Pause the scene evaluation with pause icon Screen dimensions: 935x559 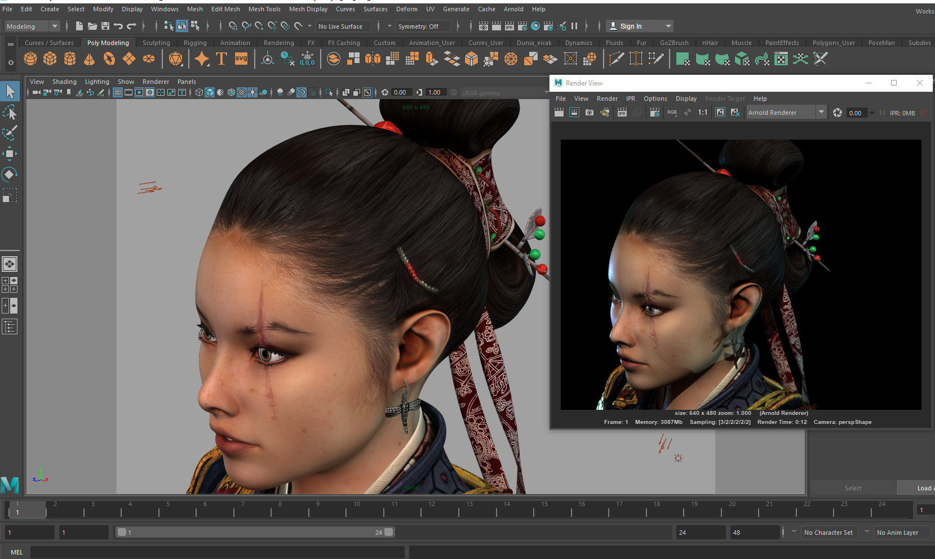(574, 26)
